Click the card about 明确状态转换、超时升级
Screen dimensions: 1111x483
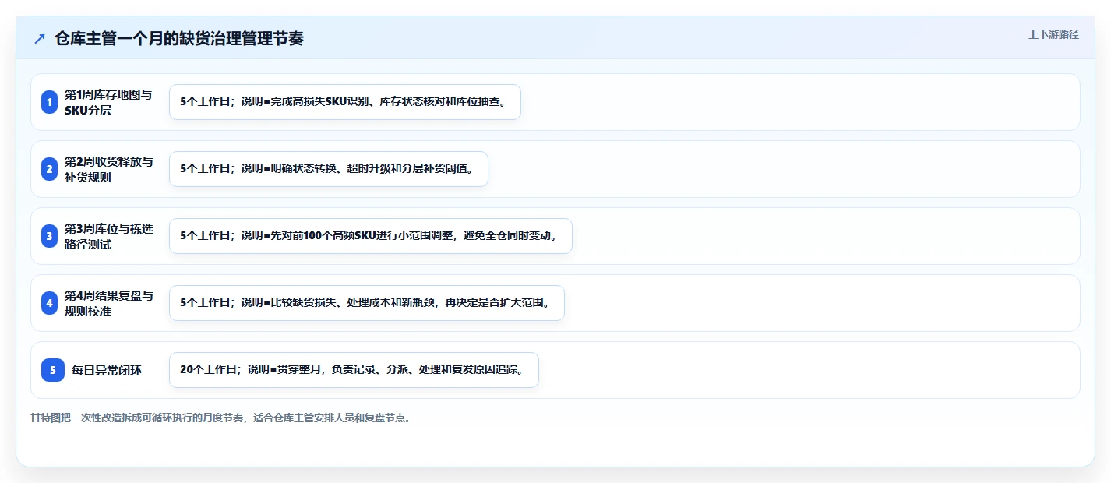pos(329,169)
